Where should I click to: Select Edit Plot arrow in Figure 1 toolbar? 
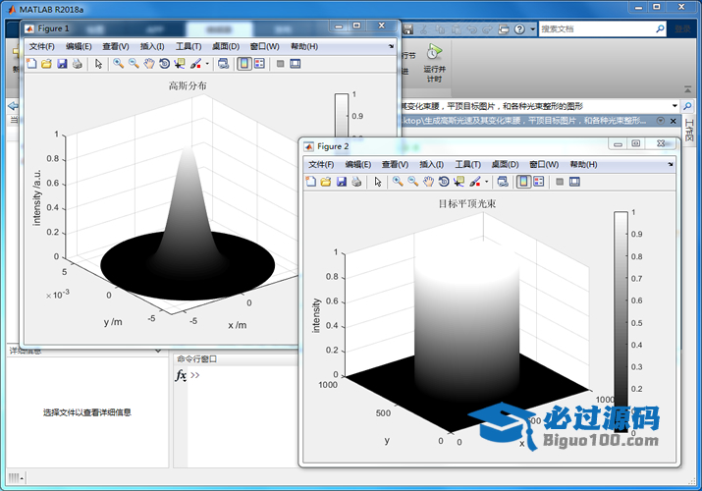click(x=98, y=64)
